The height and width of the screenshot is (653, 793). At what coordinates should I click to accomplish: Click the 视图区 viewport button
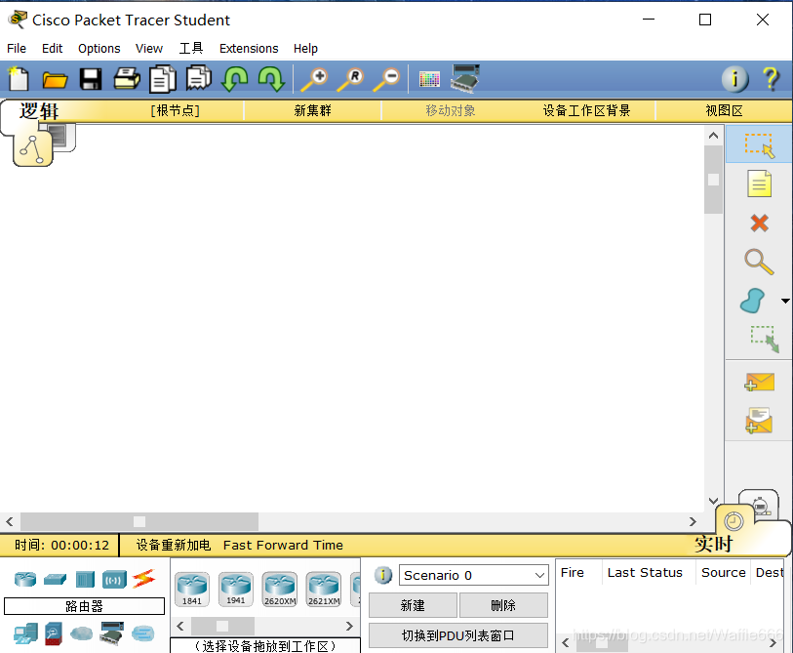pyautogui.click(x=724, y=111)
